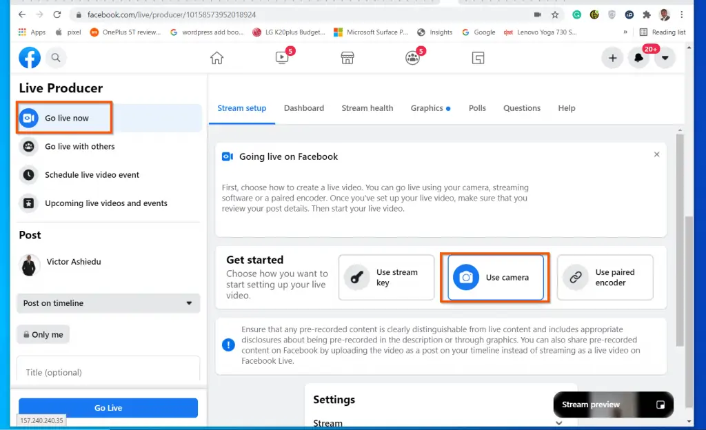Open the Watch video icon
706x430 pixels.
click(282, 58)
